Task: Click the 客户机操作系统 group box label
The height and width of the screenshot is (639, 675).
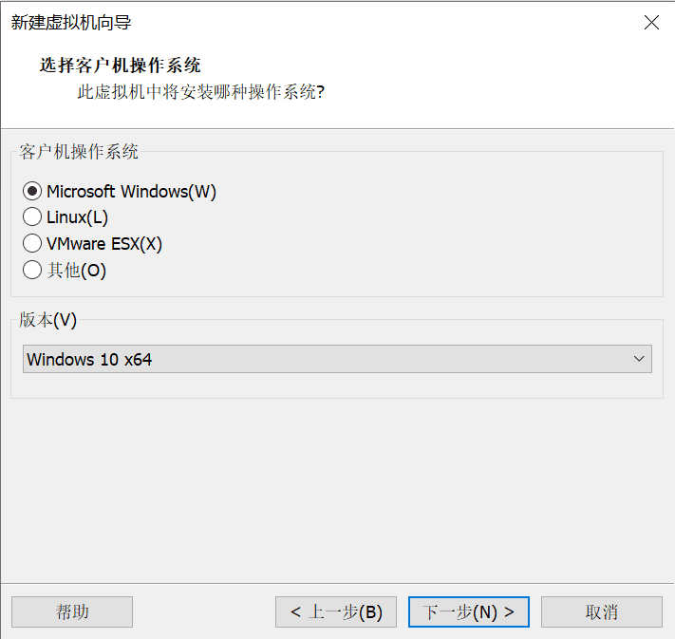Action: tap(79, 152)
